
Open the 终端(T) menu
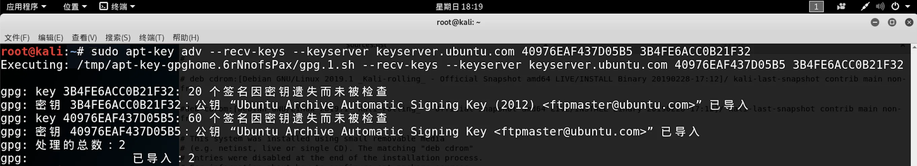[x=151, y=37]
